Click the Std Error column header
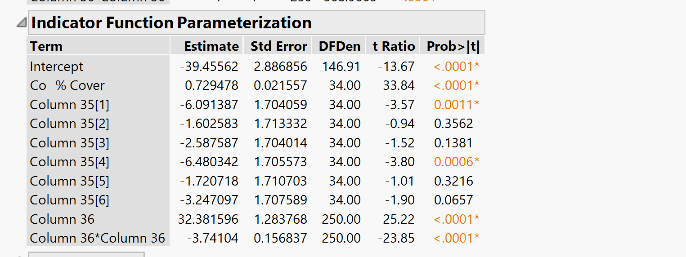The height and width of the screenshot is (257, 686). coord(278,46)
